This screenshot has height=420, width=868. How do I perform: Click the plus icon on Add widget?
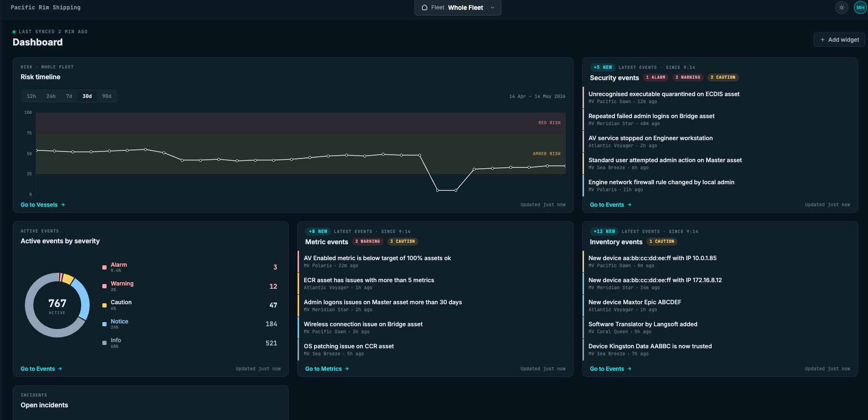[x=822, y=40]
